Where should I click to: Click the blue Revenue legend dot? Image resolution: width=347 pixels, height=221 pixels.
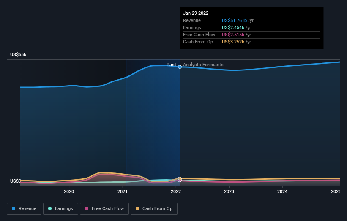click(x=14, y=208)
